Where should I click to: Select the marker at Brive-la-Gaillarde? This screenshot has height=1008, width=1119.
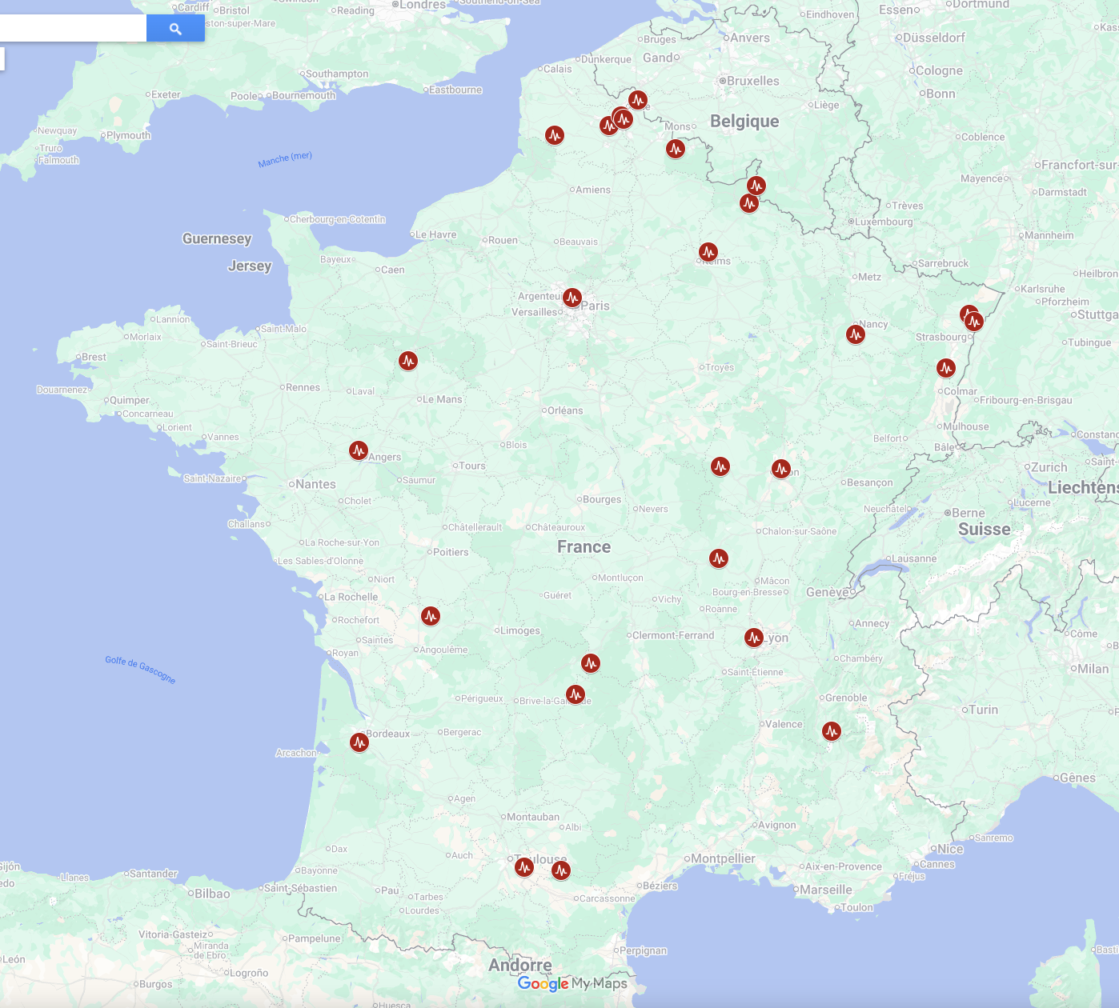(x=576, y=694)
